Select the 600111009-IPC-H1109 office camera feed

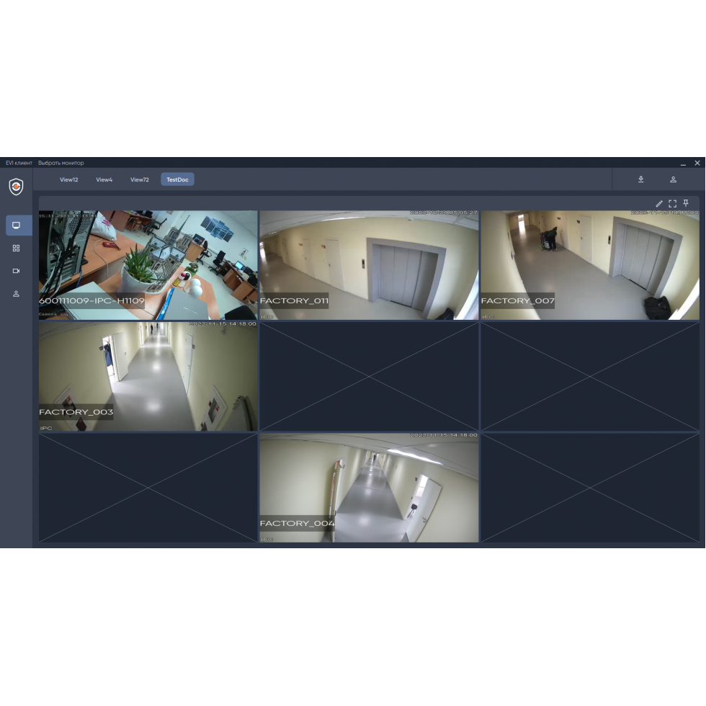click(x=148, y=265)
